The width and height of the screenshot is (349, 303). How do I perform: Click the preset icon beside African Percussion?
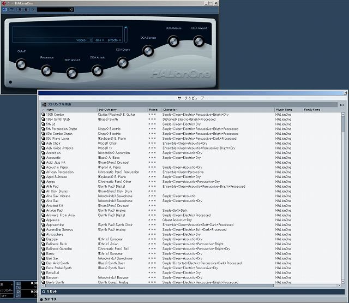pyautogui.click(x=44, y=172)
